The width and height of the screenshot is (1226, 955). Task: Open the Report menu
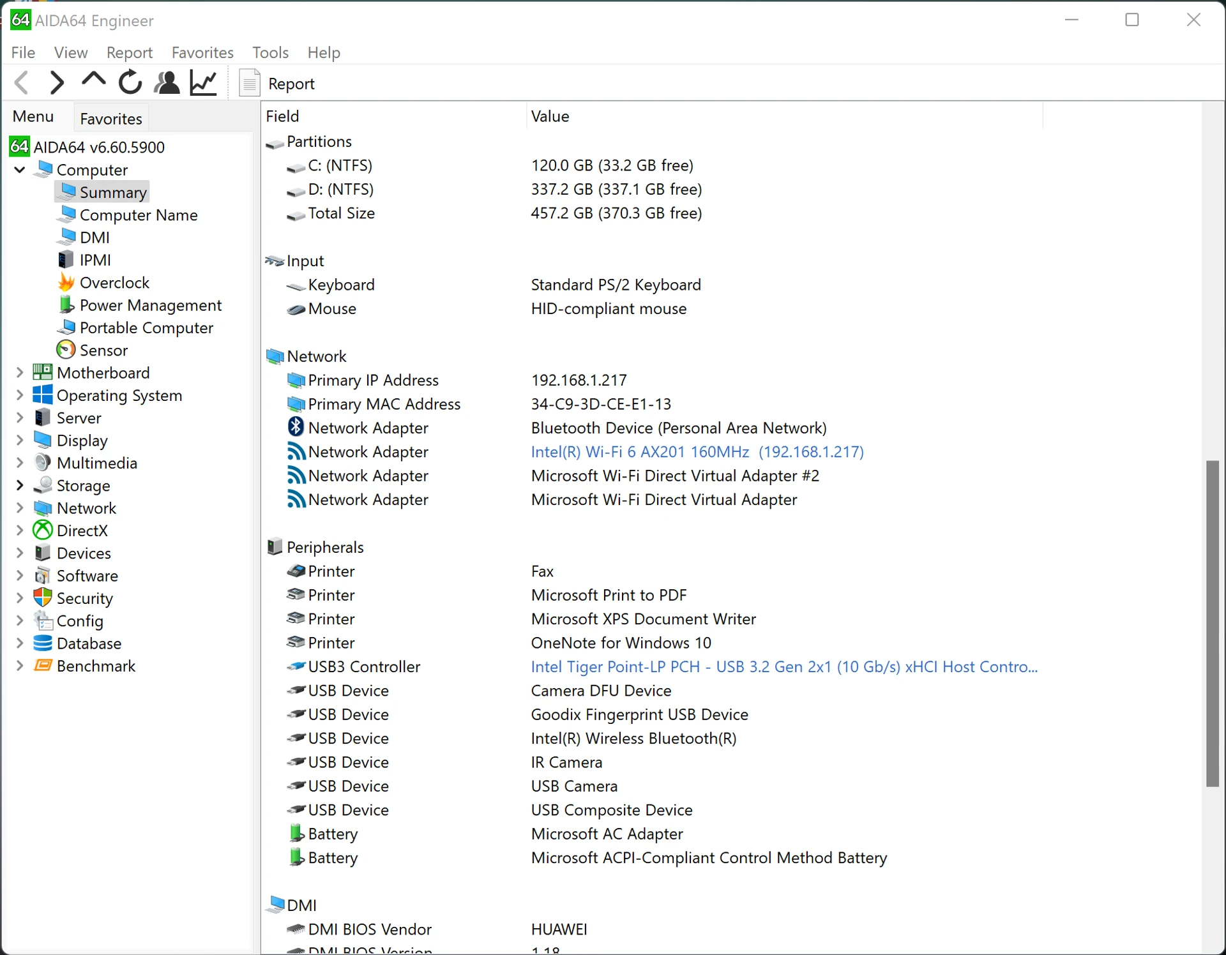pyautogui.click(x=130, y=52)
